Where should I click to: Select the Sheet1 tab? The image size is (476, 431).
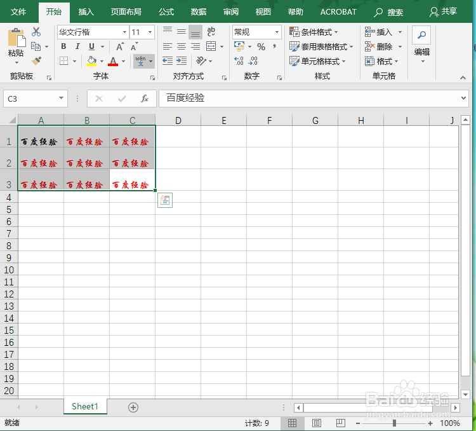click(x=85, y=407)
